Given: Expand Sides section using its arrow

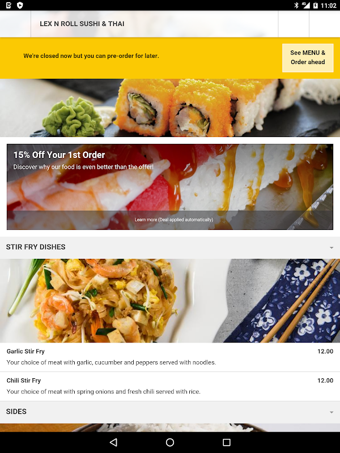Looking at the screenshot, I should 331,412.
